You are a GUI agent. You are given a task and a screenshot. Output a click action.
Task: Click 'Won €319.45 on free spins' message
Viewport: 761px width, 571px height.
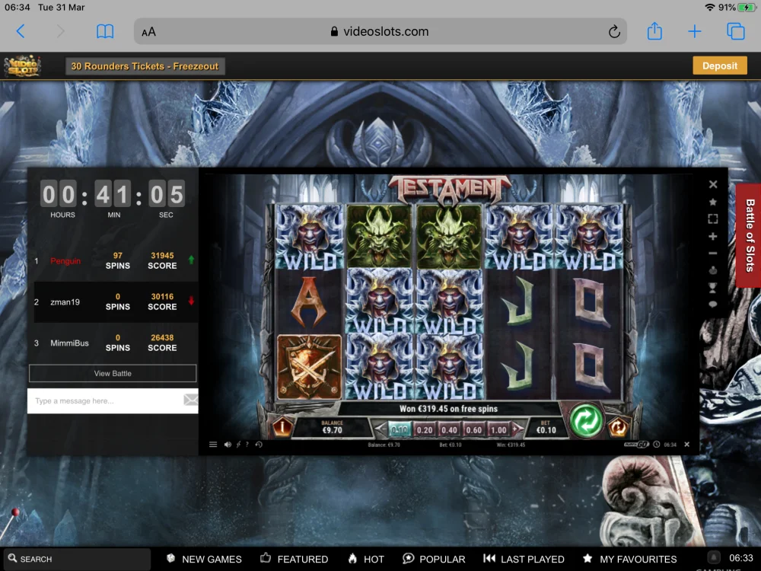(448, 409)
